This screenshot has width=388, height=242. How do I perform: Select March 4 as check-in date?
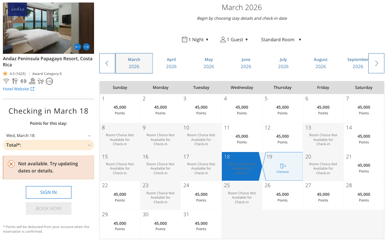[x=242, y=109]
